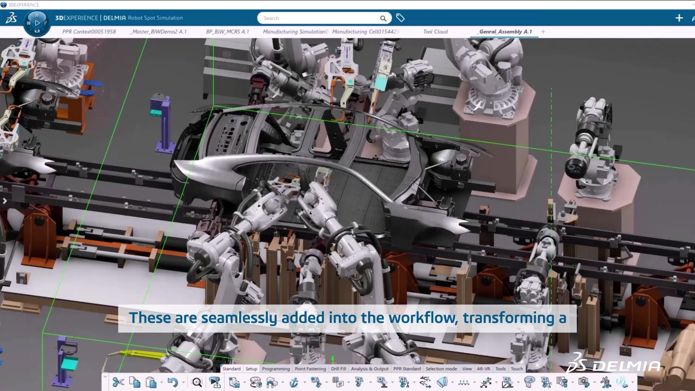
Task: Click the Cut scissors icon
Action: (x=118, y=382)
